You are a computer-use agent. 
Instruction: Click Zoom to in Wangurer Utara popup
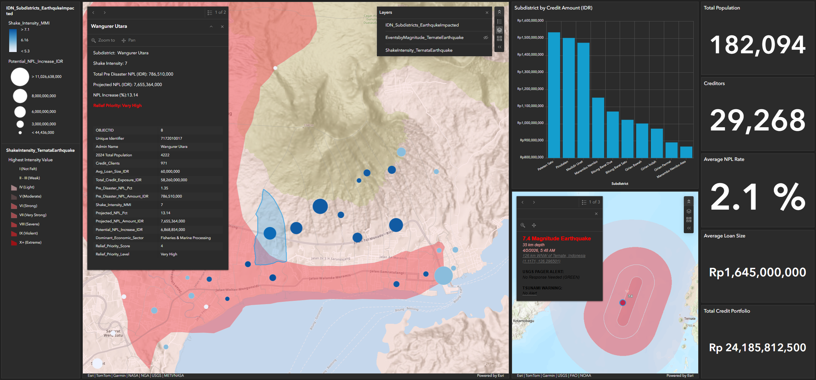(x=103, y=40)
